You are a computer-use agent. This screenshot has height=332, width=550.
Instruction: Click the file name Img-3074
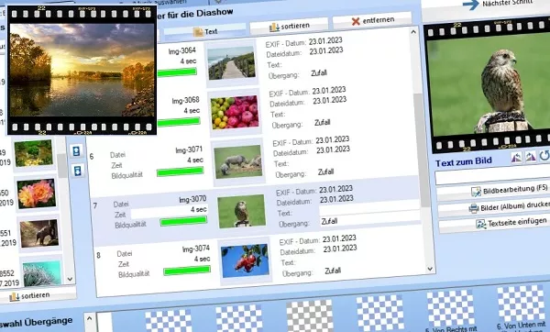point(196,249)
